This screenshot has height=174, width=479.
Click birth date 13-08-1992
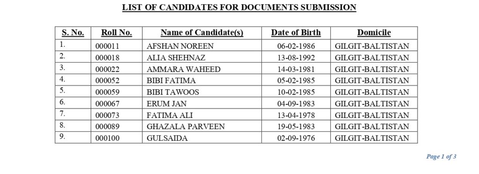pyautogui.click(x=296, y=58)
